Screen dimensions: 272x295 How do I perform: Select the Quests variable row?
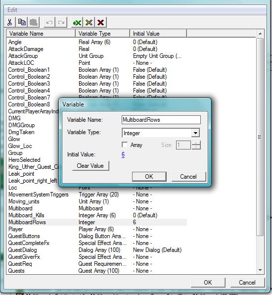point(97,271)
